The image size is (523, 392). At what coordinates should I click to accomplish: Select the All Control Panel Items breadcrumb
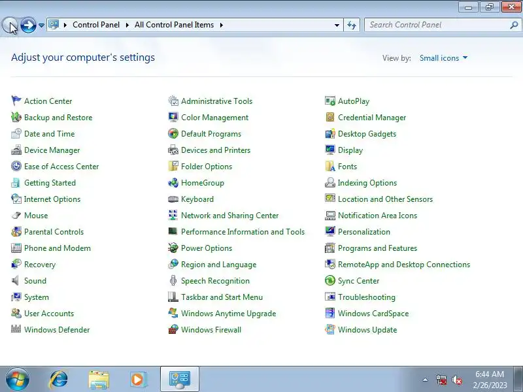pos(174,25)
